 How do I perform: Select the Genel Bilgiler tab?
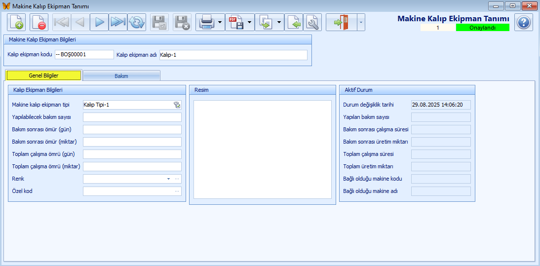point(43,76)
